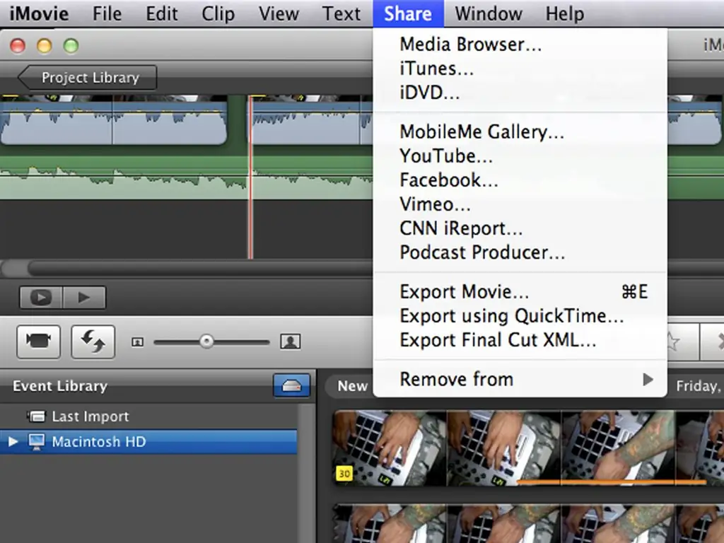Expand the Macintosh HD disclosure triangle

13,442
